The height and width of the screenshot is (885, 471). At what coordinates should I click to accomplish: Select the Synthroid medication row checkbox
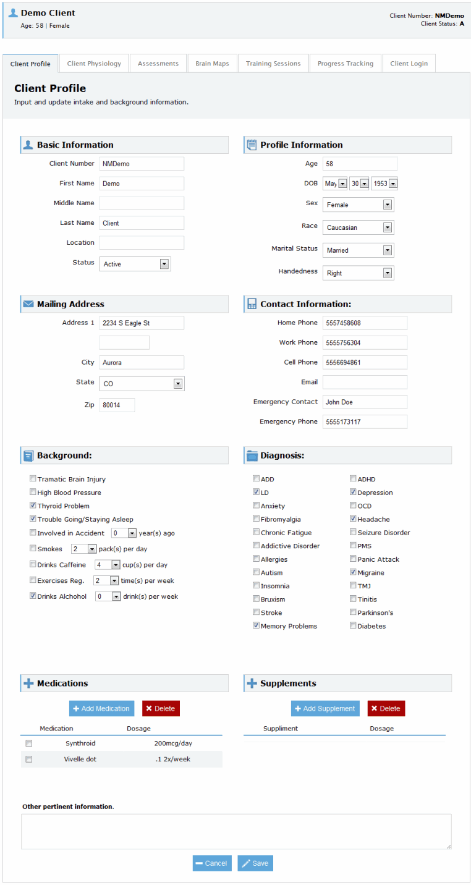(29, 743)
